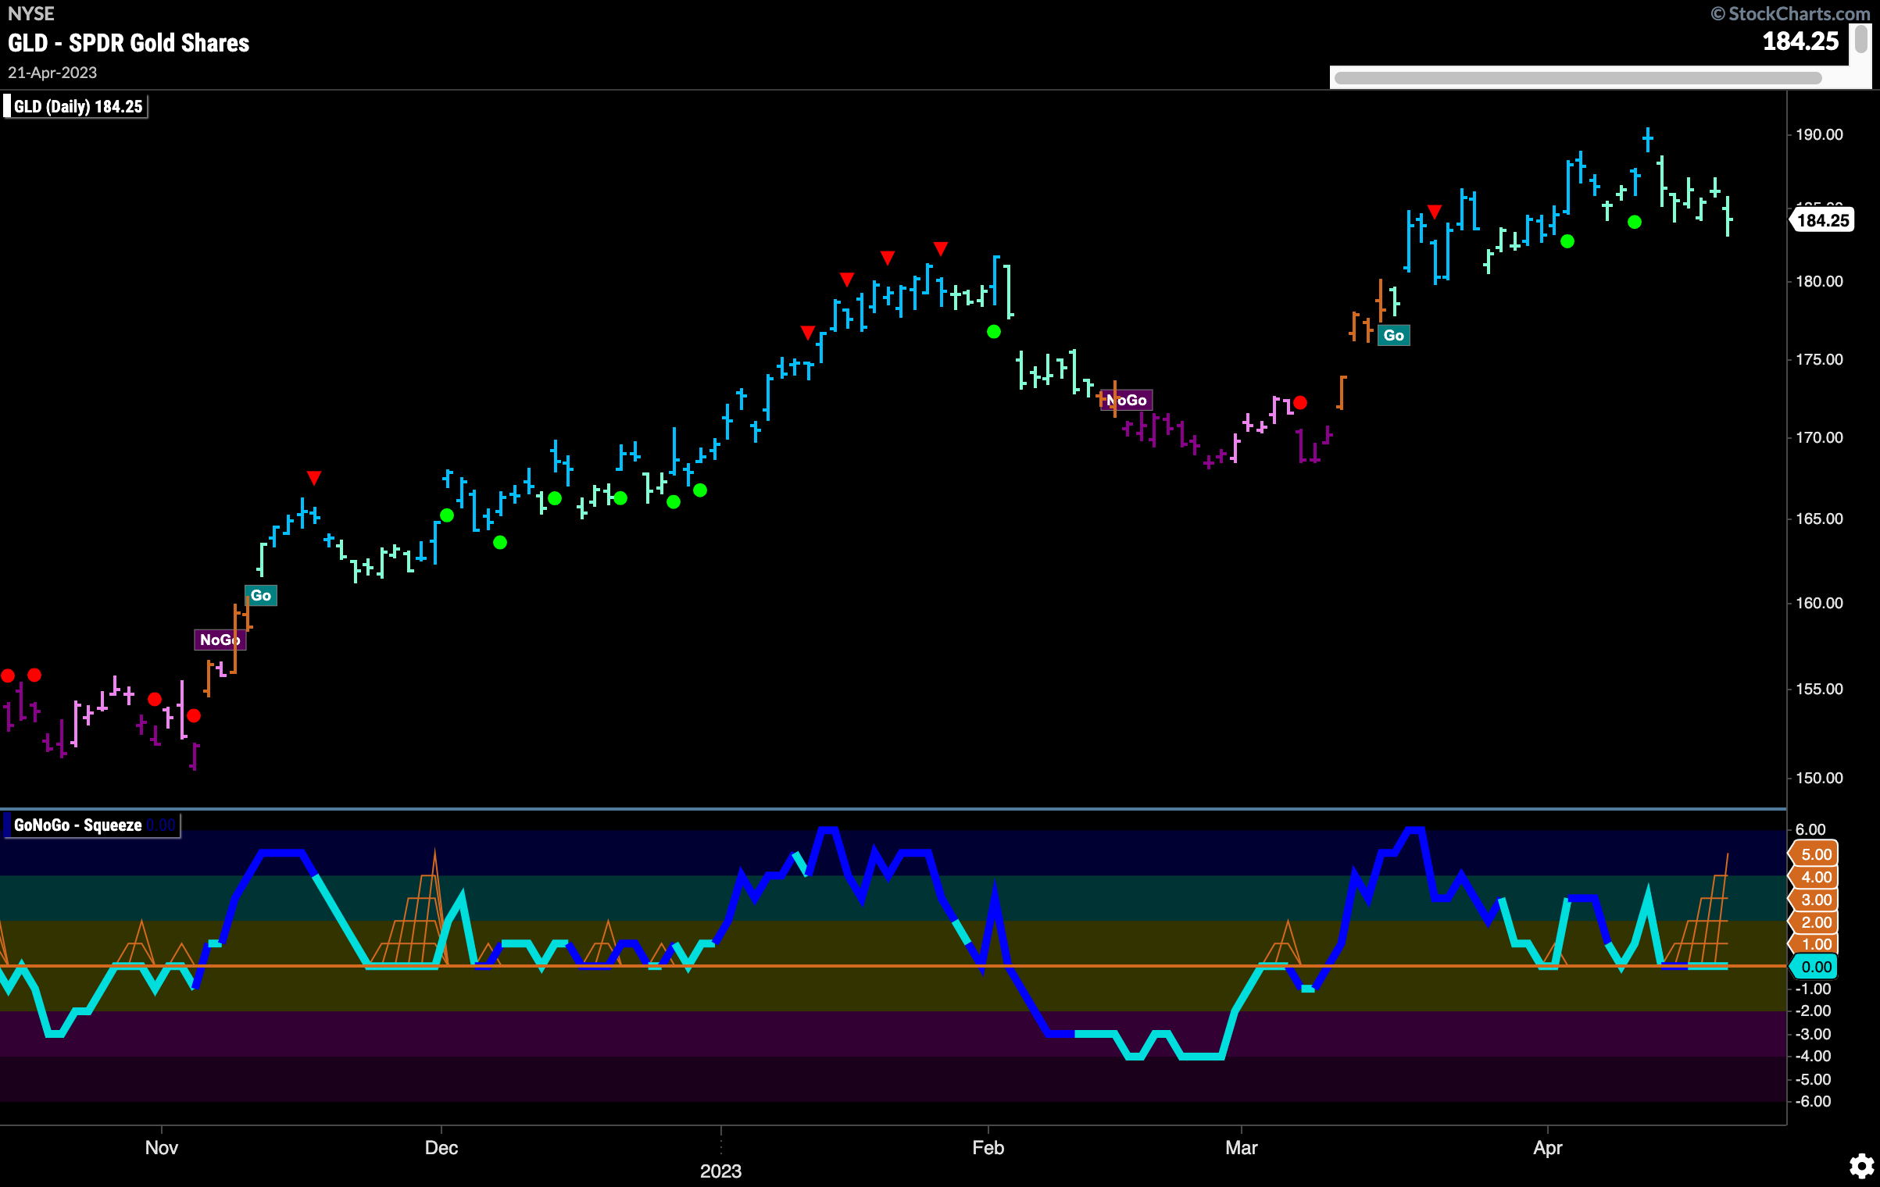The height and width of the screenshot is (1187, 1880).
Task: Click the 155.00 price axis label
Action: coord(1819,689)
